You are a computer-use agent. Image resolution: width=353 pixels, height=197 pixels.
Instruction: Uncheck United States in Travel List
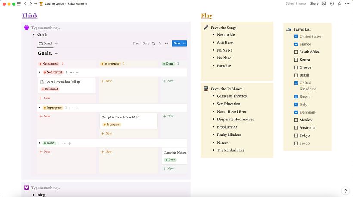click(x=296, y=37)
